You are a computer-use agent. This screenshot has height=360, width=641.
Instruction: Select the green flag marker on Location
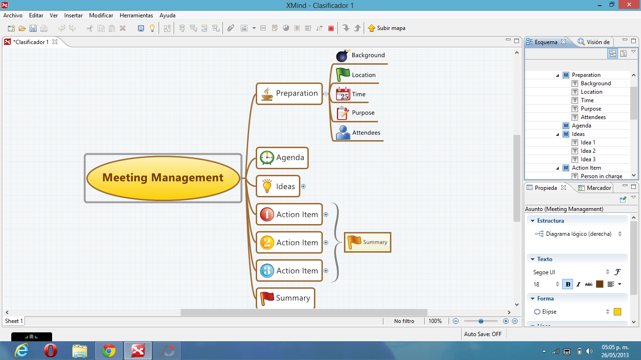tap(343, 75)
